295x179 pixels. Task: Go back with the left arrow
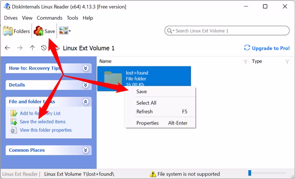(x=7, y=48)
